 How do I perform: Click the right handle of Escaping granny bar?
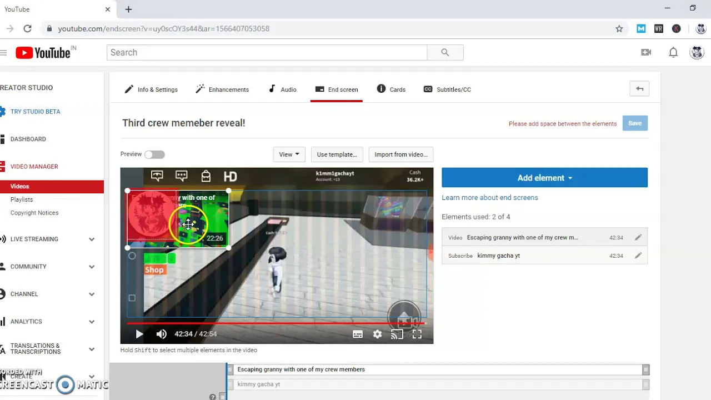(645, 369)
